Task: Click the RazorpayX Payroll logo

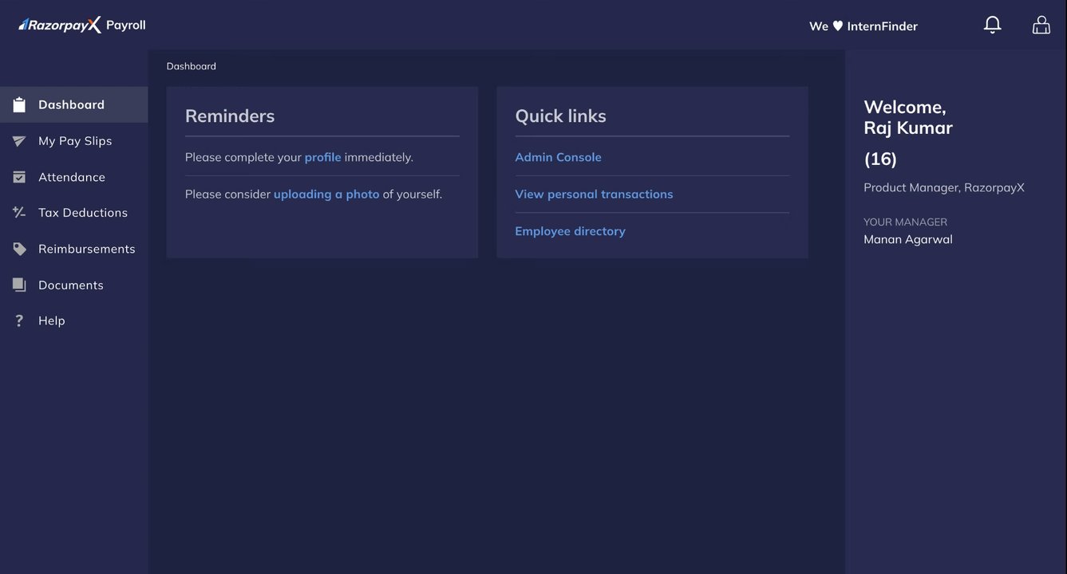Action: coord(82,26)
